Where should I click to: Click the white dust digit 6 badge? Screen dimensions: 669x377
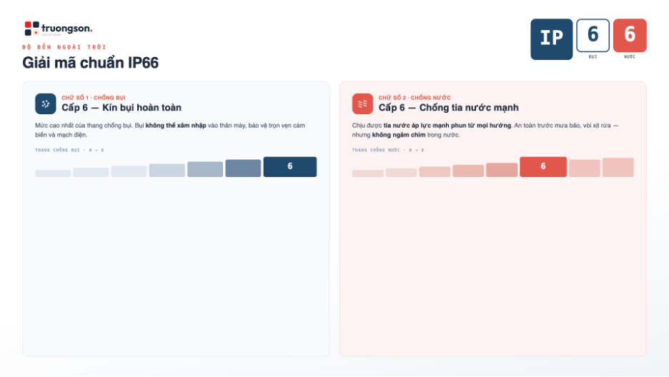tap(593, 35)
